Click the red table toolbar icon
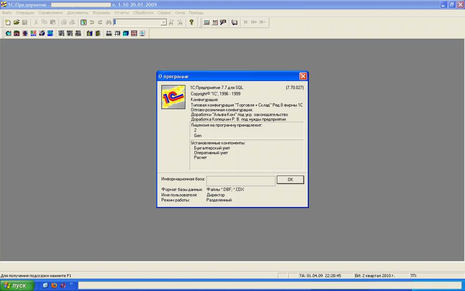The image size is (465, 291). point(134,33)
